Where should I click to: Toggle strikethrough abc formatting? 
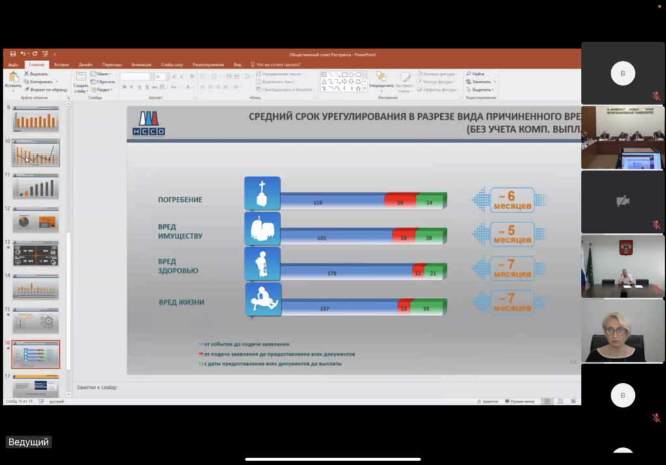154,87
